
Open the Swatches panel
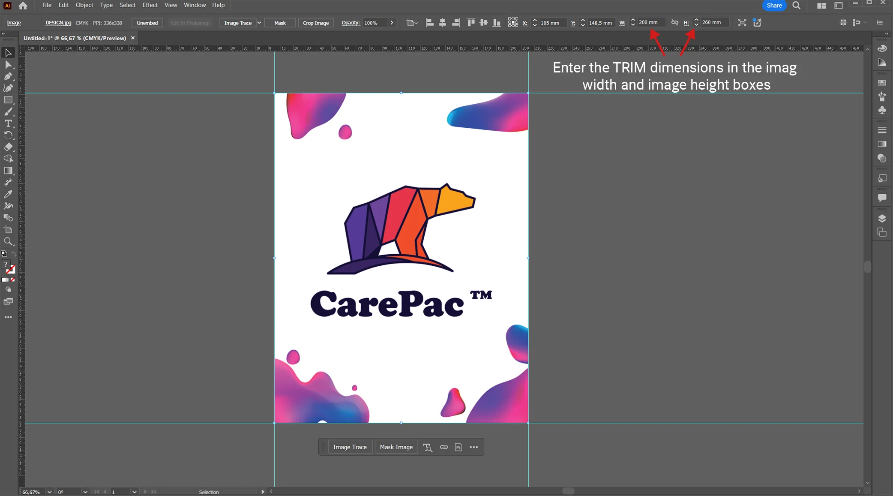[882, 83]
